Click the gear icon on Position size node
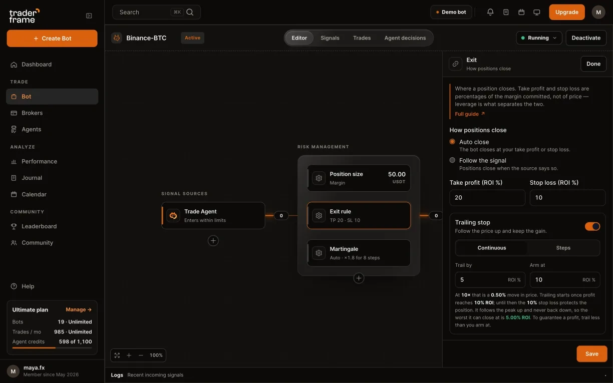This screenshot has width=613, height=383. [x=319, y=178]
